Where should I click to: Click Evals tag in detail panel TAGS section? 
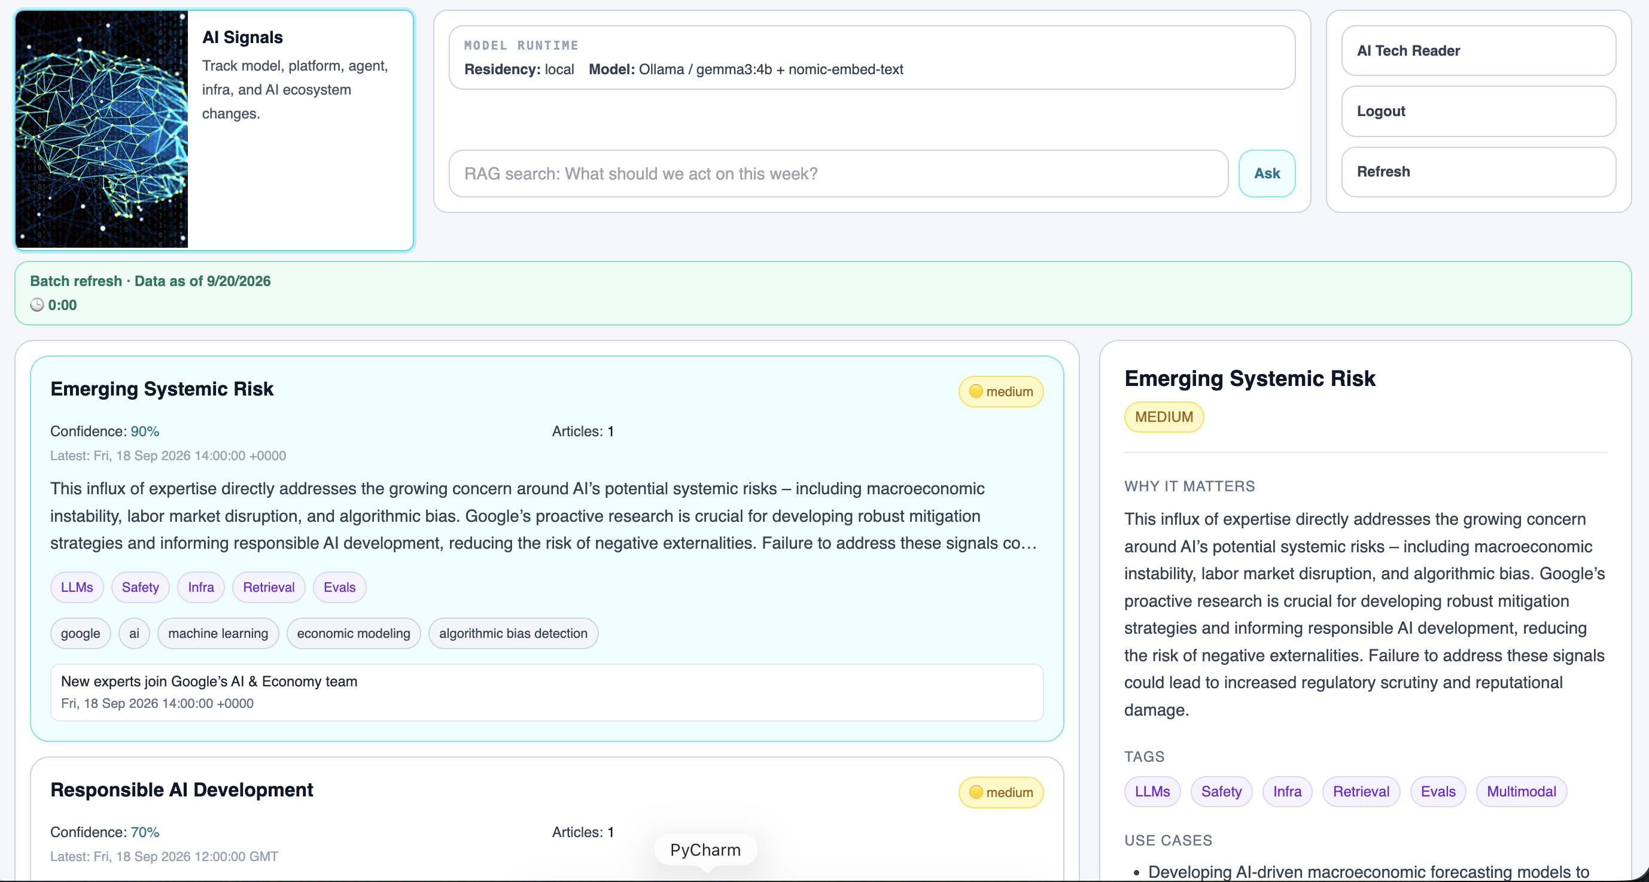[x=1438, y=792]
